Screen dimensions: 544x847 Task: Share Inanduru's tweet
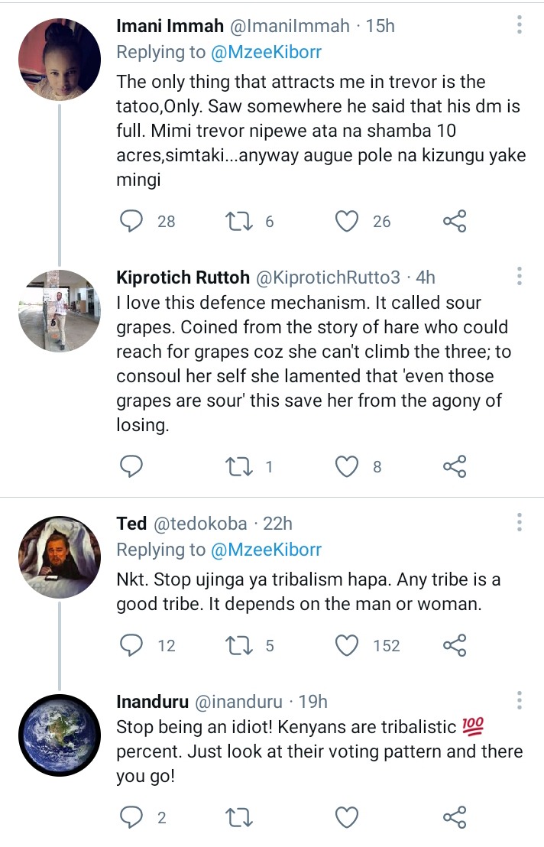point(455,817)
